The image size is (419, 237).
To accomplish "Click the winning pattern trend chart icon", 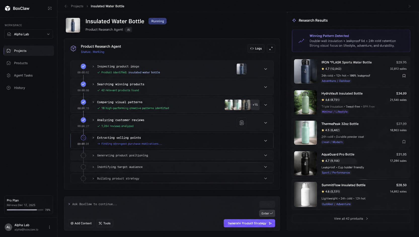I will pos(301,41).
